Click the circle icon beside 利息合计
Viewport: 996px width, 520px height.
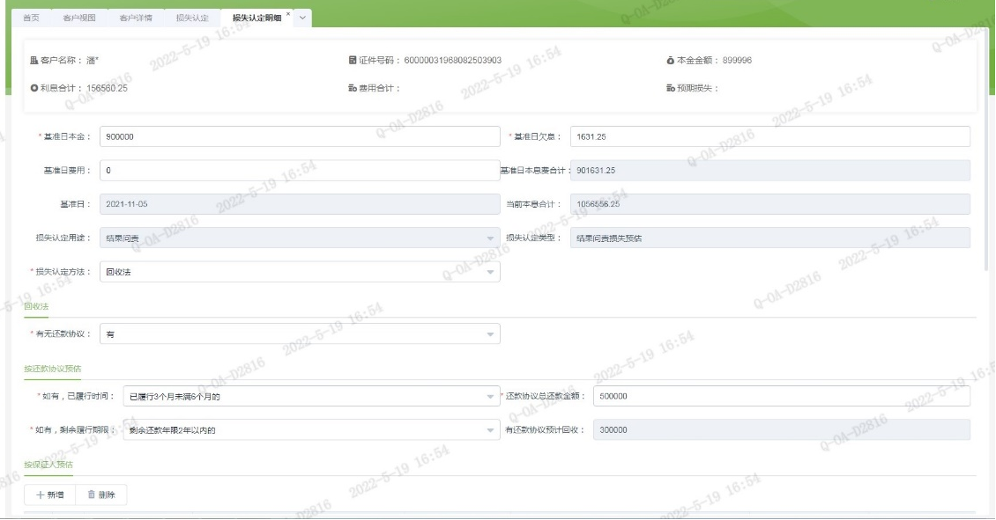(x=33, y=88)
